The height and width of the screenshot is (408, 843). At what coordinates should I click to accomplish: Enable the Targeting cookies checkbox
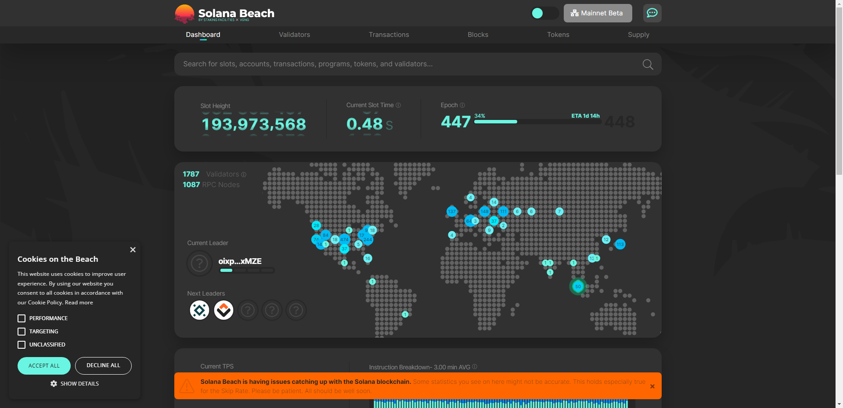(22, 332)
